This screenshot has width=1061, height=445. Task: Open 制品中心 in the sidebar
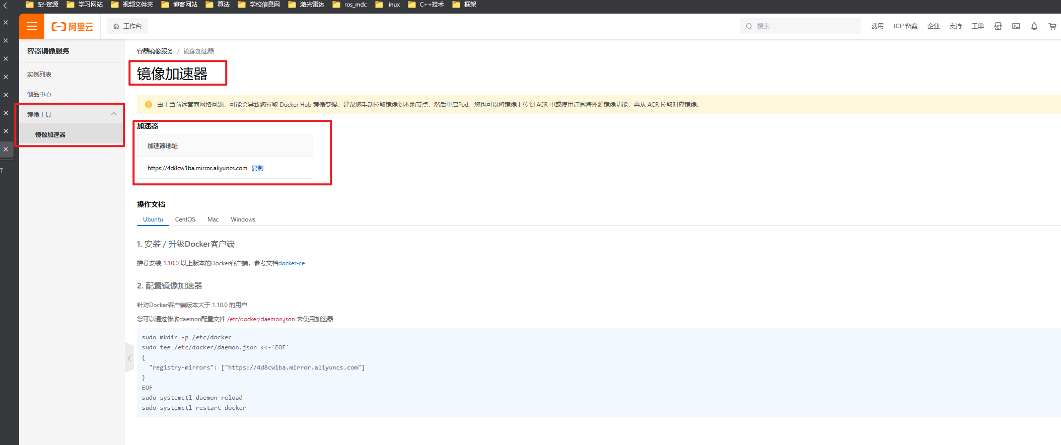(x=39, y=94)
